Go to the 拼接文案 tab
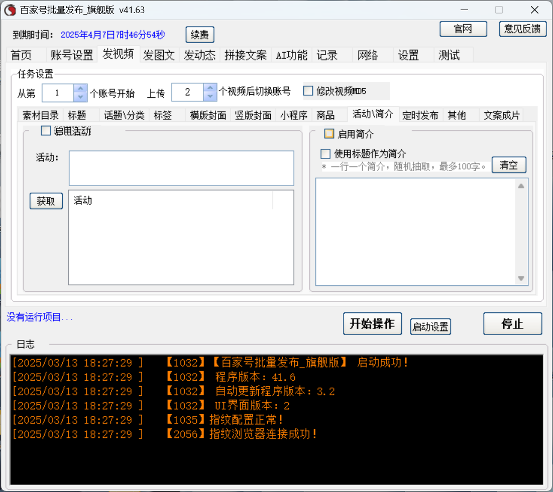553x492 pixels. (x=246, y=55)
